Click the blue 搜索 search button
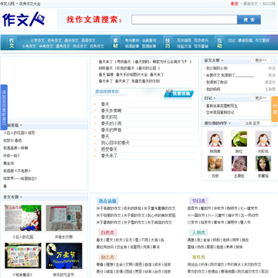Viewport: 278px width, 278px height. (249, 20)
